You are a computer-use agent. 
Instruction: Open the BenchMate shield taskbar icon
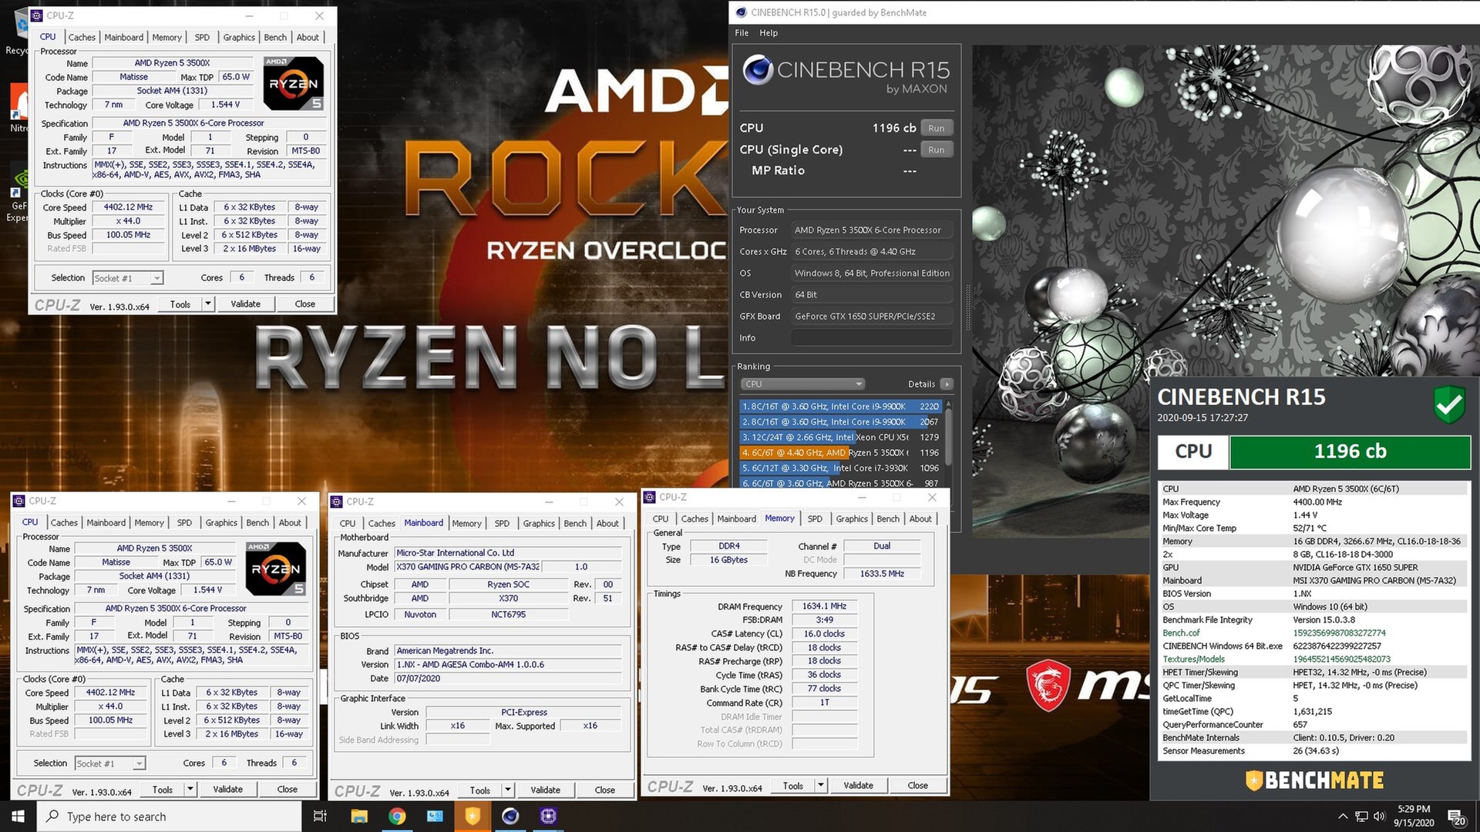click(x=473, y=816)
